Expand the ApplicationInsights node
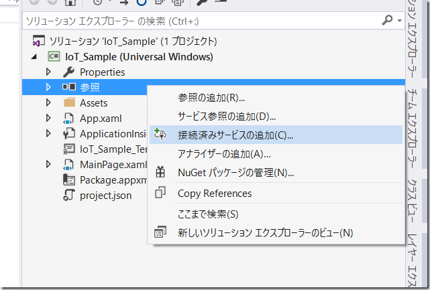This screenshot has width=430, height=290. 48,133
